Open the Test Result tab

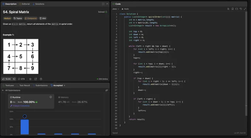pos(23,86)
